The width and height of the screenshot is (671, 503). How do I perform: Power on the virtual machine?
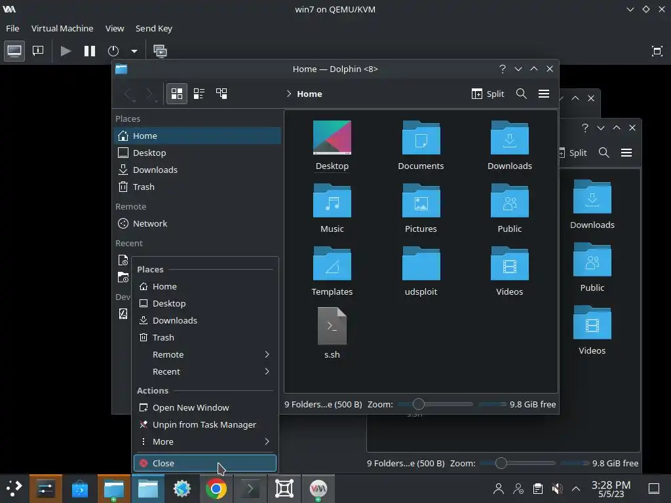click(66, 51)
